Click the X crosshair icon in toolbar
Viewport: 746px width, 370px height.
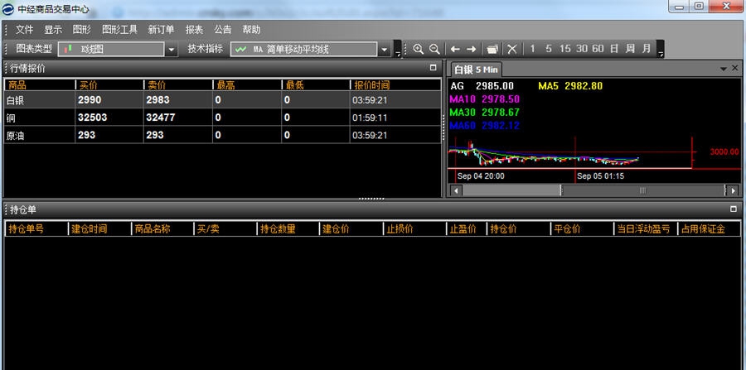512,50
